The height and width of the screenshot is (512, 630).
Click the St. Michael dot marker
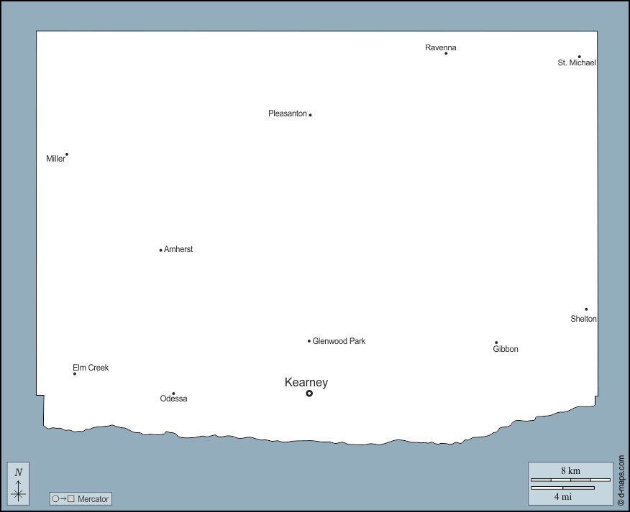pyautogui.click(x=579, y=57)
